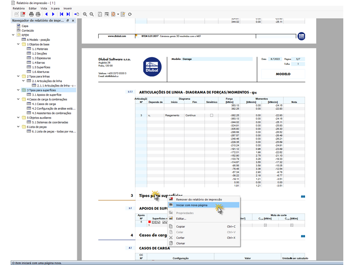The width and height of the screenshot is (354, 265).
Task: Select 5.1 Sistemas de coordenadas tree item
Action: point(50,122)
